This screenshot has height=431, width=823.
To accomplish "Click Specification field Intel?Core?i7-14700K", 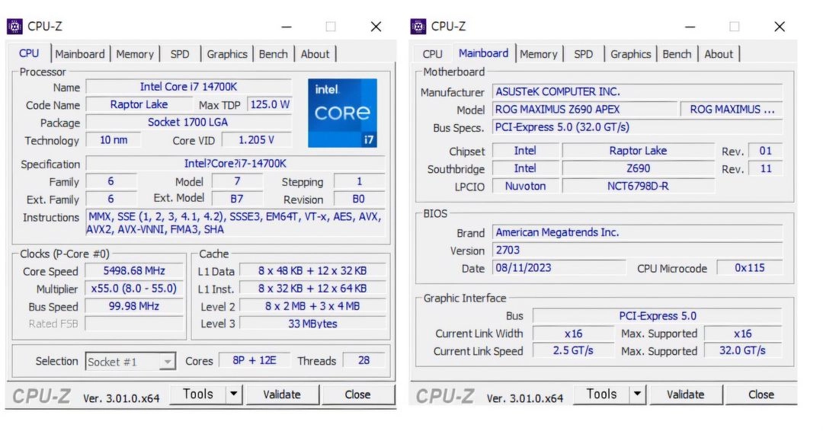I will (235, 164).
